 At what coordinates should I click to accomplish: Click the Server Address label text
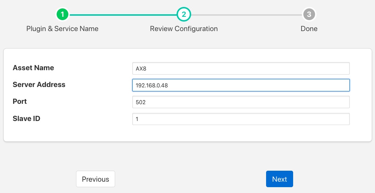click(39, 84)
